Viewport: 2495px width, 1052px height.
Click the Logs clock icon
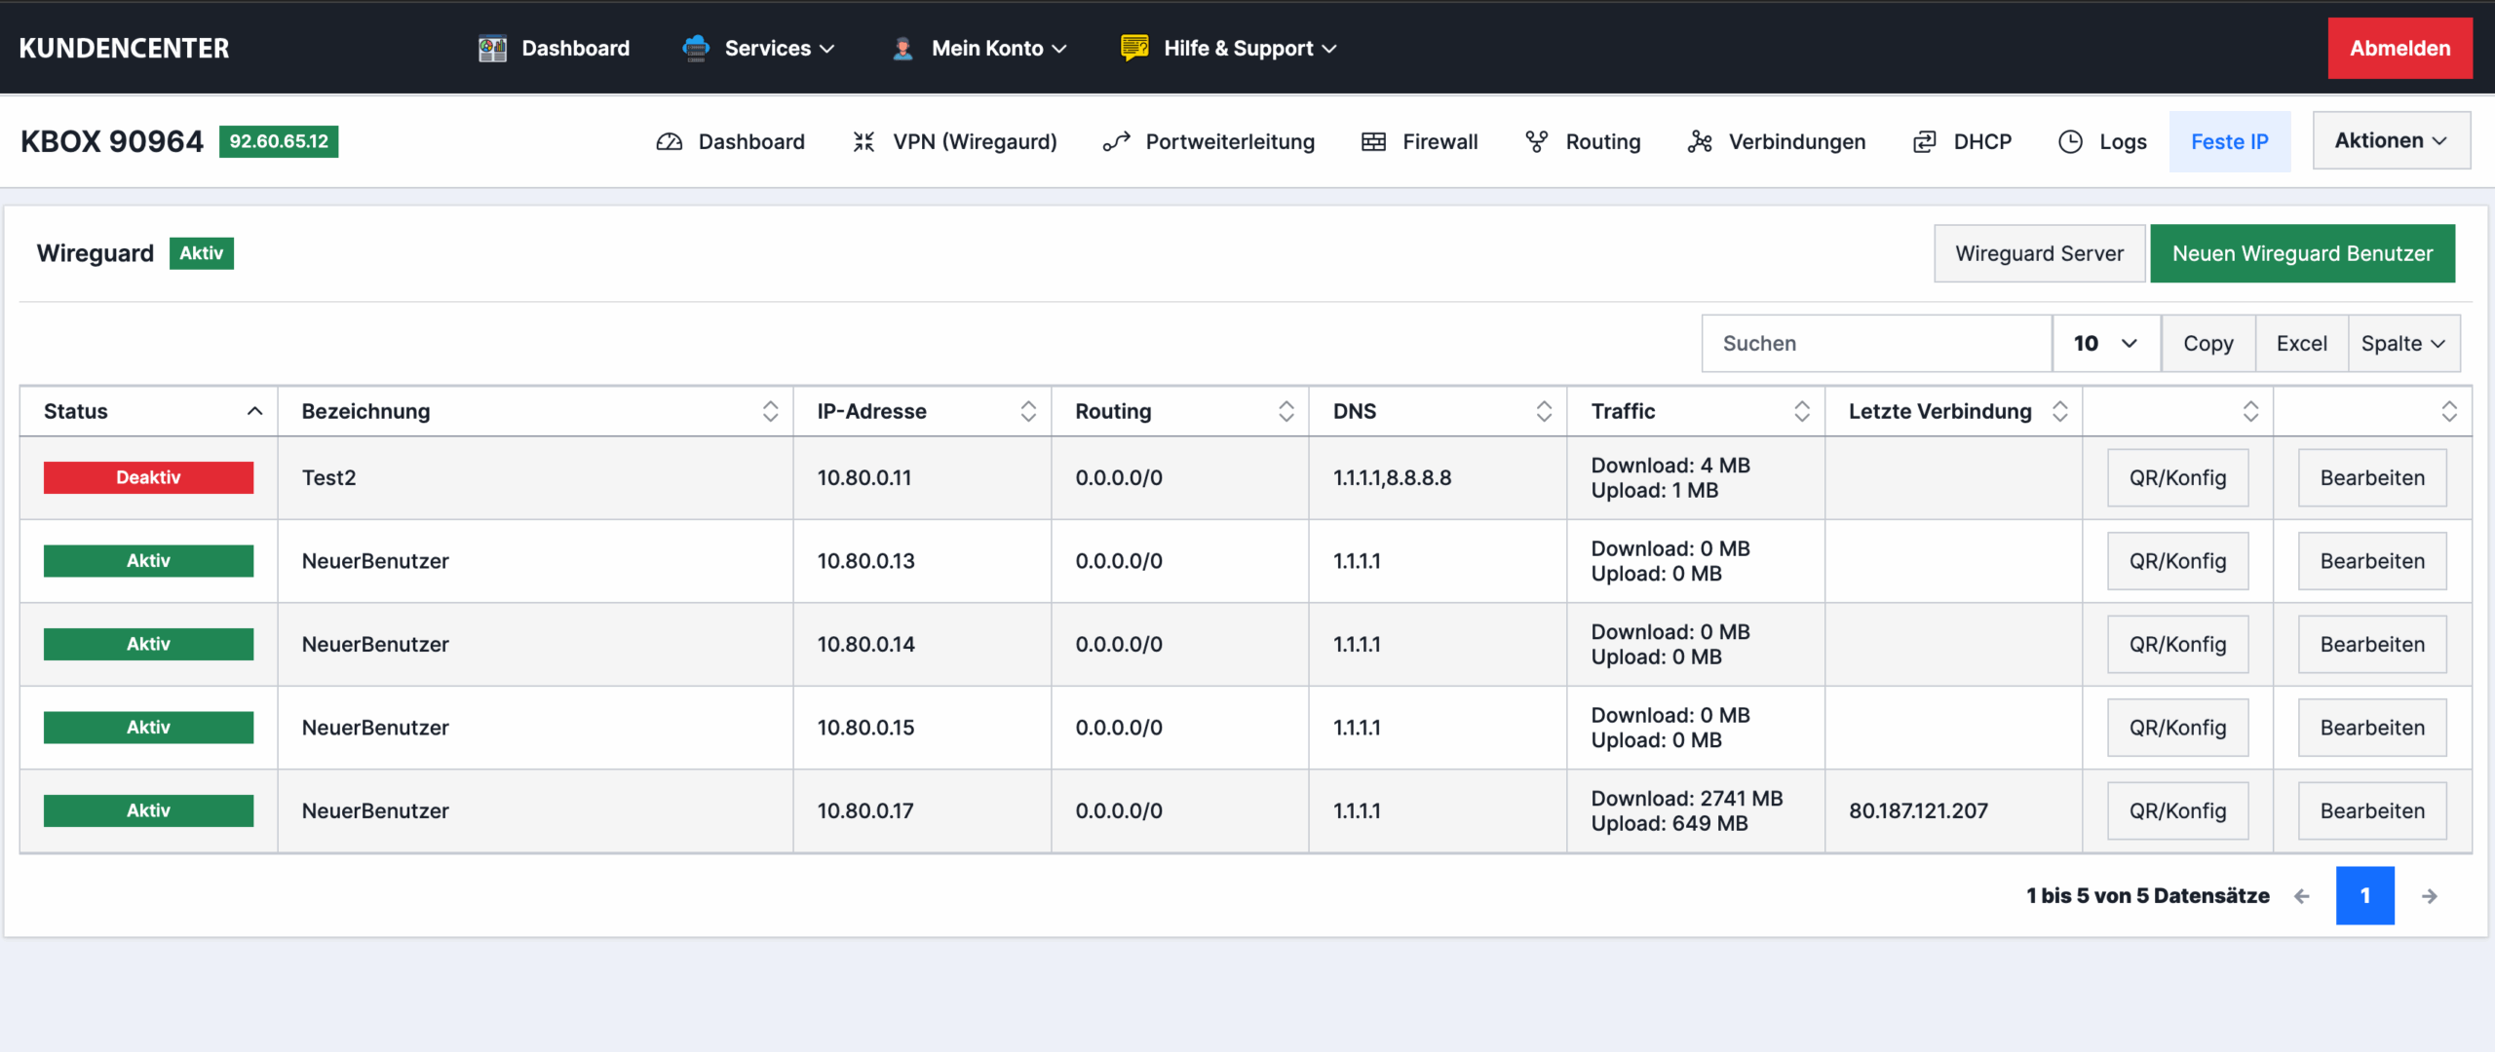point(2070,142)
